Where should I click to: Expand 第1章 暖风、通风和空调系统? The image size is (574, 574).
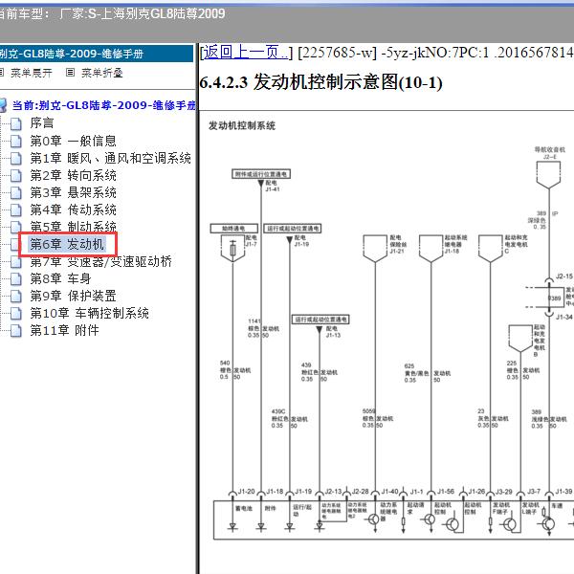click(x=110, y=158)
